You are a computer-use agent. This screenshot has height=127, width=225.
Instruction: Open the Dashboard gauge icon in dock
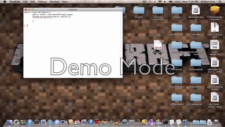pos(37,122)
